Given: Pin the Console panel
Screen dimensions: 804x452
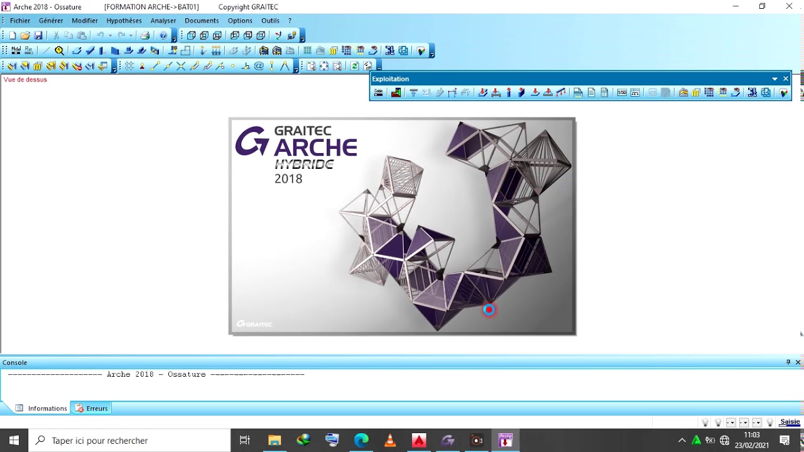Looking at the screenshot, I should (788, 362).
